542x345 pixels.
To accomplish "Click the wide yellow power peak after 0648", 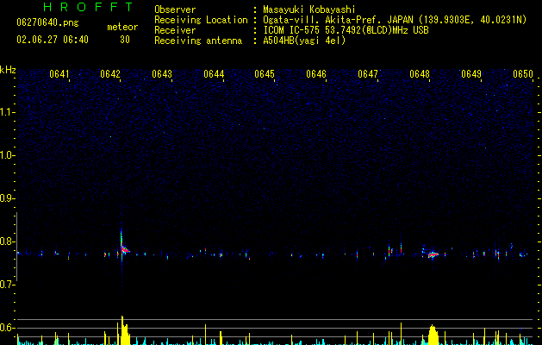I will [433, 335].
